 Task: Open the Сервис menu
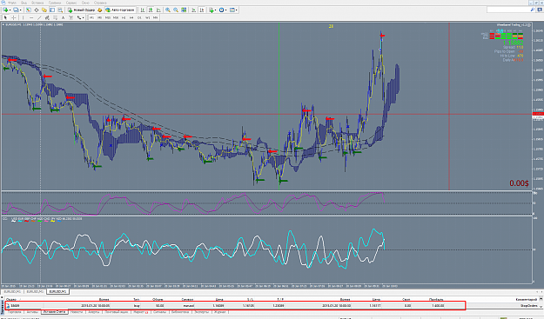71,3
